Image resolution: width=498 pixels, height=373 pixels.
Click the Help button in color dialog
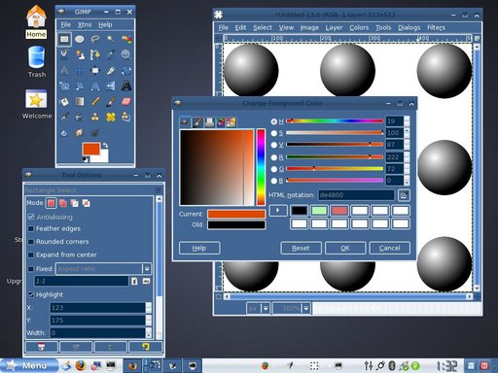tap(199, 248)
